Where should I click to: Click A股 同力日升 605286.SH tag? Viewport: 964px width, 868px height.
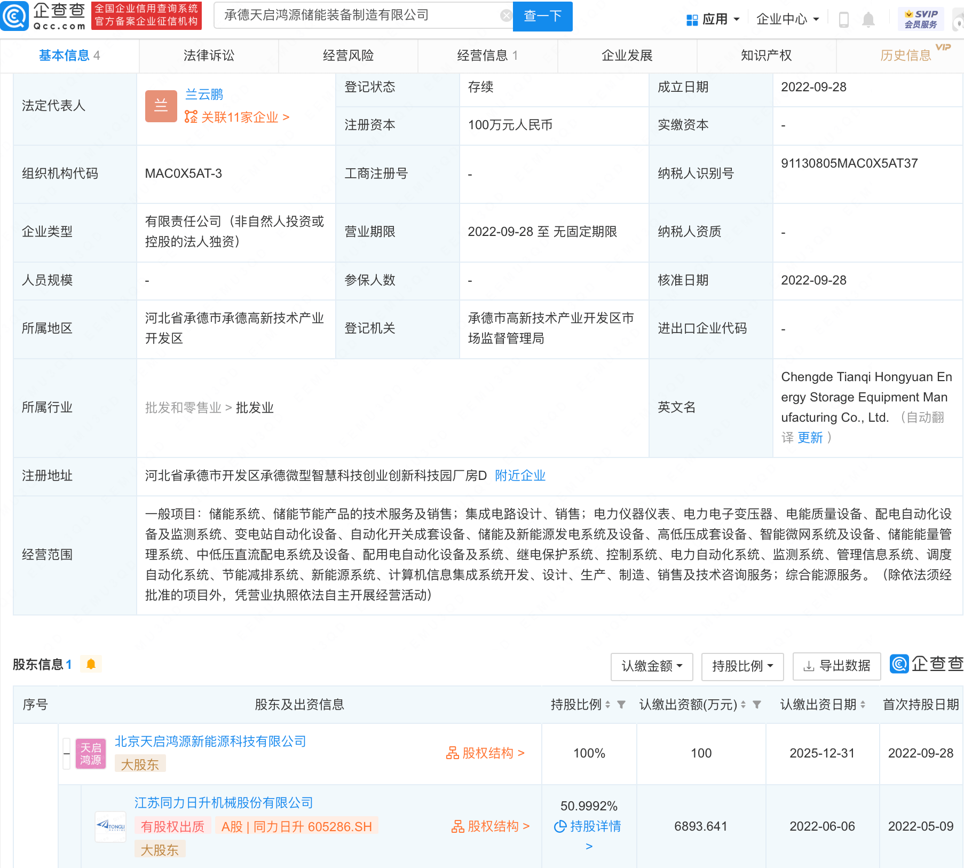point(297,826)
